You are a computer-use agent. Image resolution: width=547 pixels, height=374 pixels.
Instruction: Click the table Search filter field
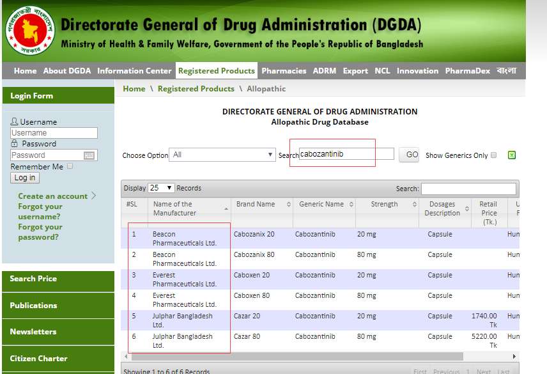click(x=468, y=189)
